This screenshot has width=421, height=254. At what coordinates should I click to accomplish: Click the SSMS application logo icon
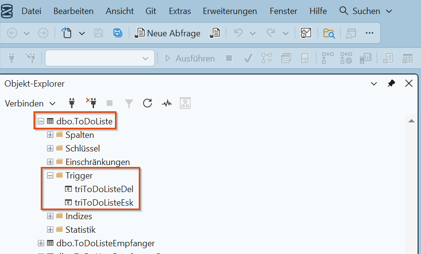pos(7,11)
